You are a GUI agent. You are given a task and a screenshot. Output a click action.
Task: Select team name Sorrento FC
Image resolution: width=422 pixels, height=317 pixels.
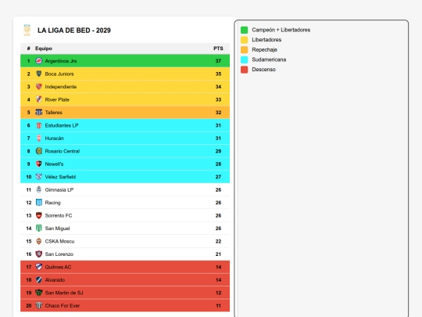point(59,215)
